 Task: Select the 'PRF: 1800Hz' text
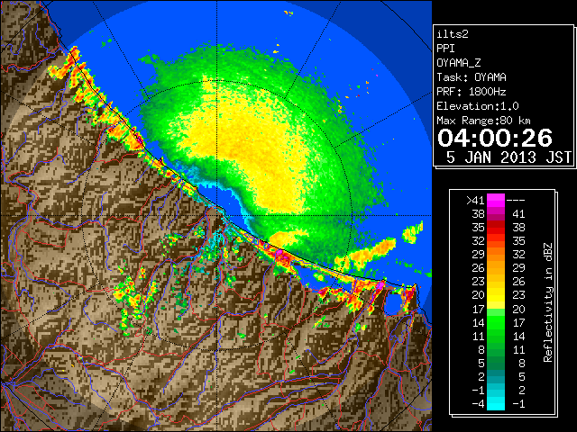tap(472, 92)
